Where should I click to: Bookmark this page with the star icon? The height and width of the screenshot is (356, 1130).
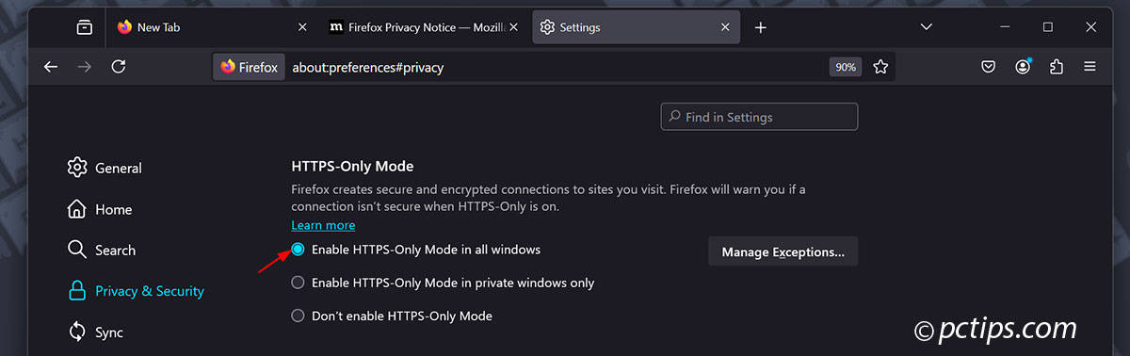tap(880, 67)
